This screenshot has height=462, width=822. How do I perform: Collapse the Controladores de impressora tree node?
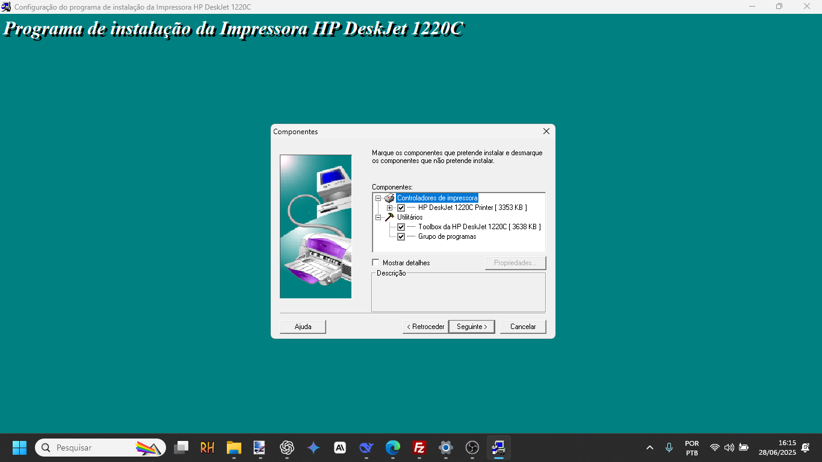[379, 198]
